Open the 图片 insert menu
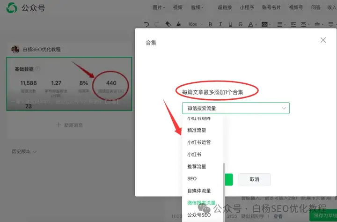337x222 pixels. tap(159, 7)
